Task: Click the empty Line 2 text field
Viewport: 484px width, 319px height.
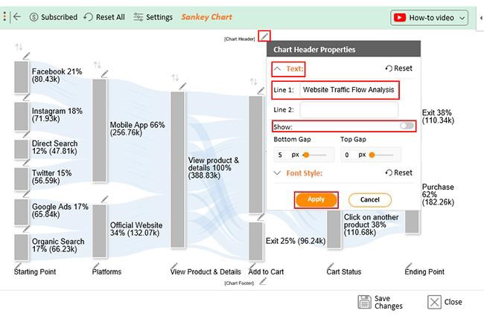Action: pyautogui.click(x=348, y=109)
